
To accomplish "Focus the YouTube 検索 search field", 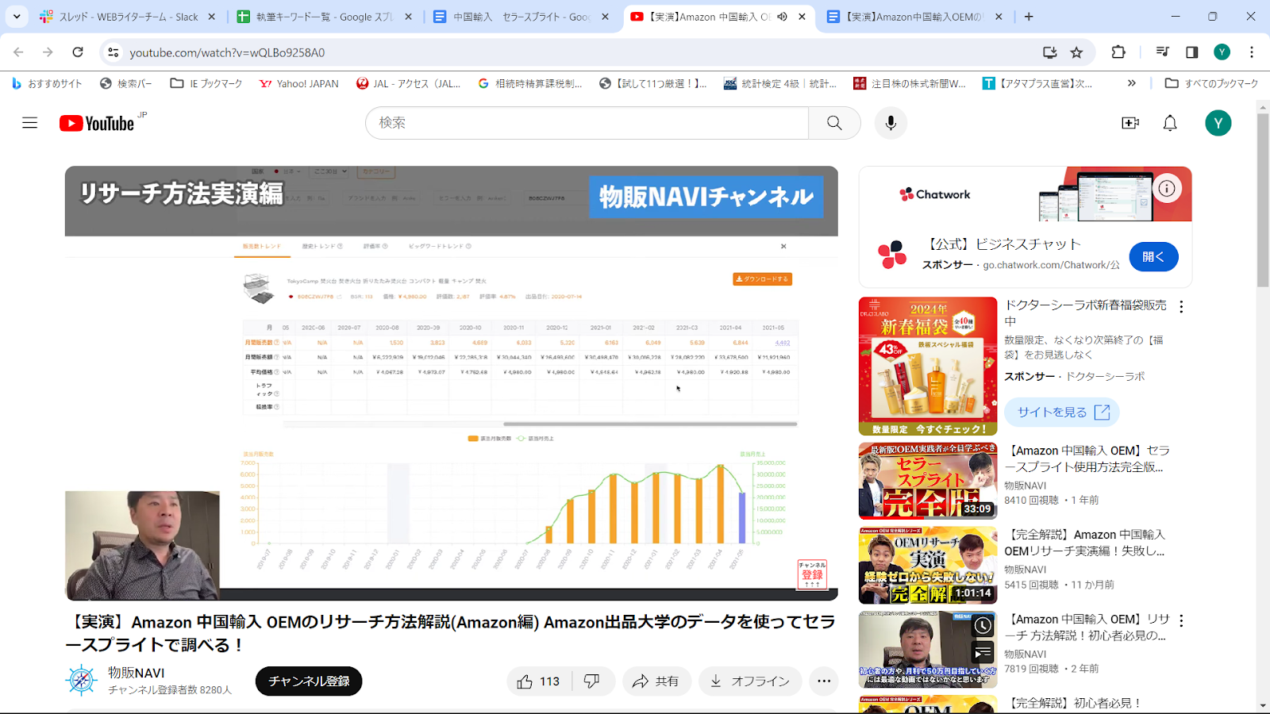I will (587, 123).
